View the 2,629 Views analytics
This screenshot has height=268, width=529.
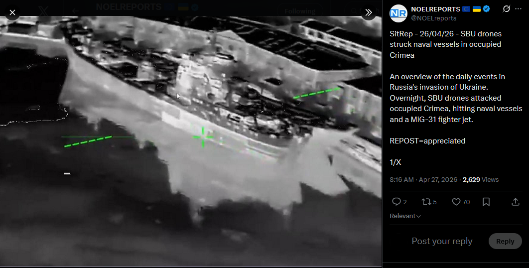coord(480,179)
